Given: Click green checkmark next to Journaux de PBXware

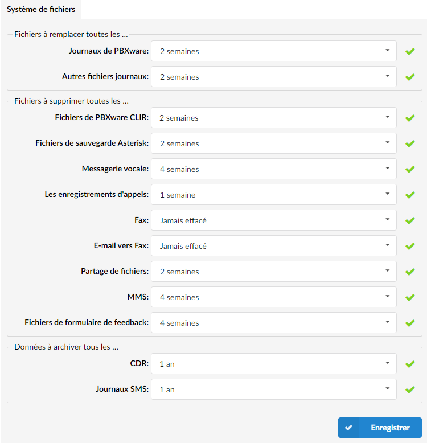Looking at the screenshot, I should pyautogui.click(x=410, y=51).
